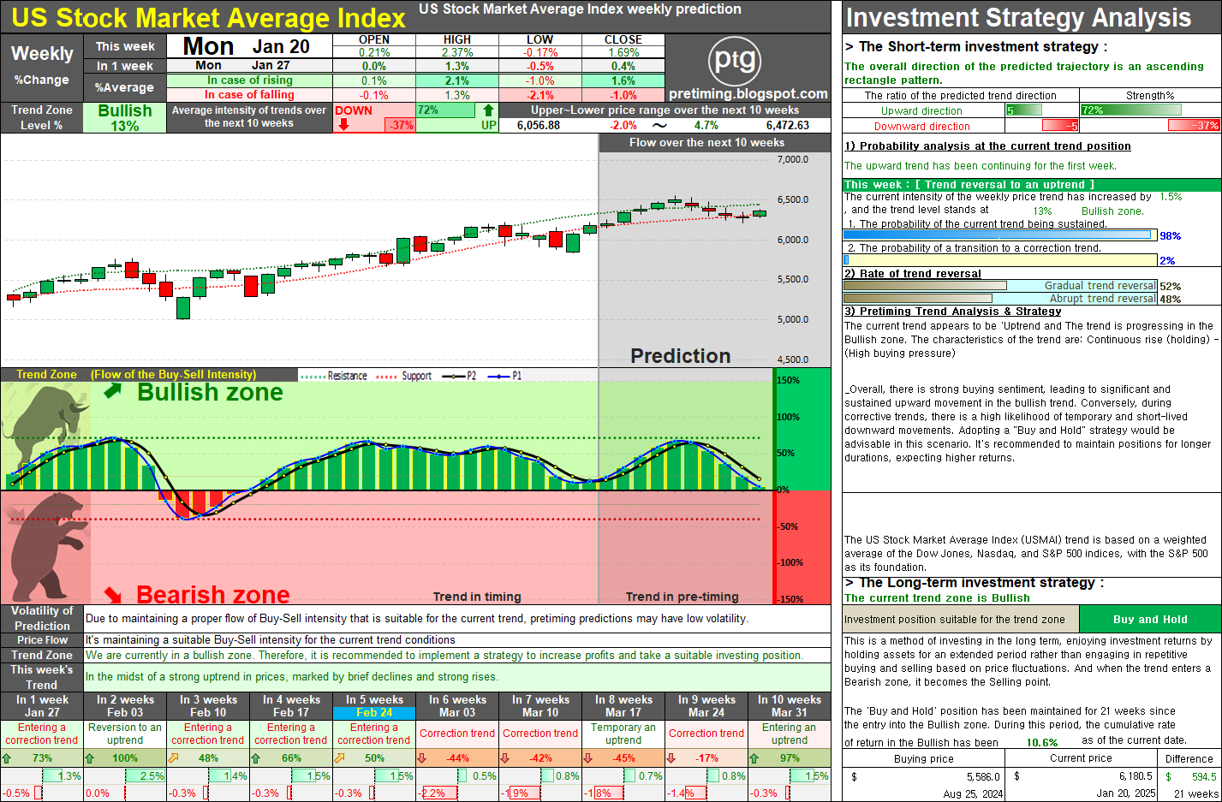Viewport: 1222px width, 802px height.
Task: Click the 98% trend sustained probability bar
Action: (1000, 235)
